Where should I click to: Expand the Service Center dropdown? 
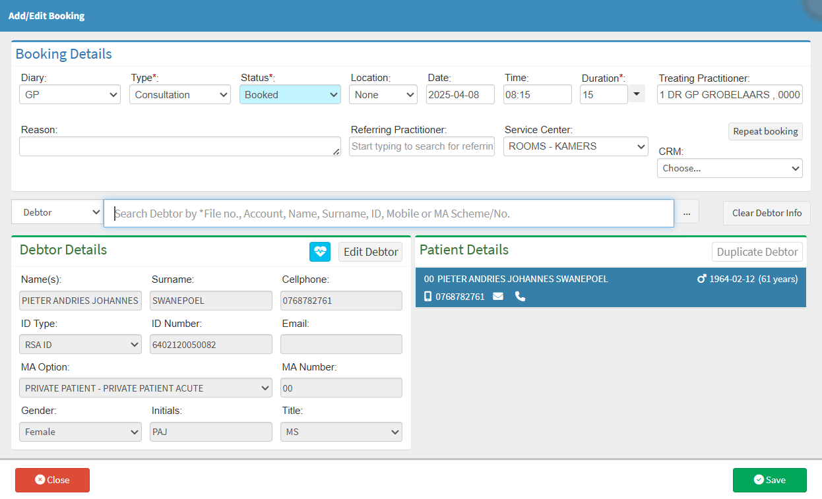point(575,146)
